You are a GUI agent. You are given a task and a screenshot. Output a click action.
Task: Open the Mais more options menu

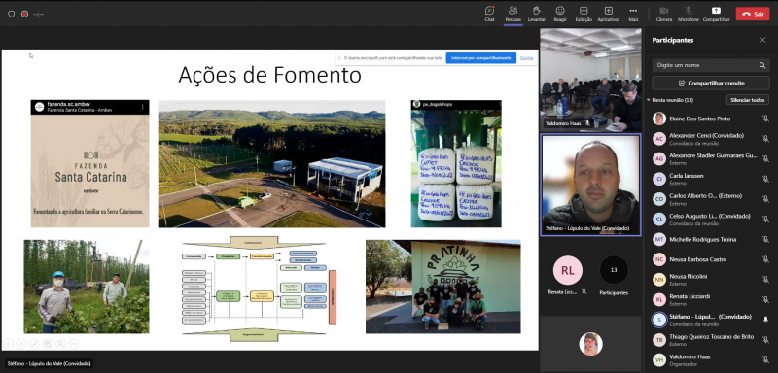click(x=633, y=14)
